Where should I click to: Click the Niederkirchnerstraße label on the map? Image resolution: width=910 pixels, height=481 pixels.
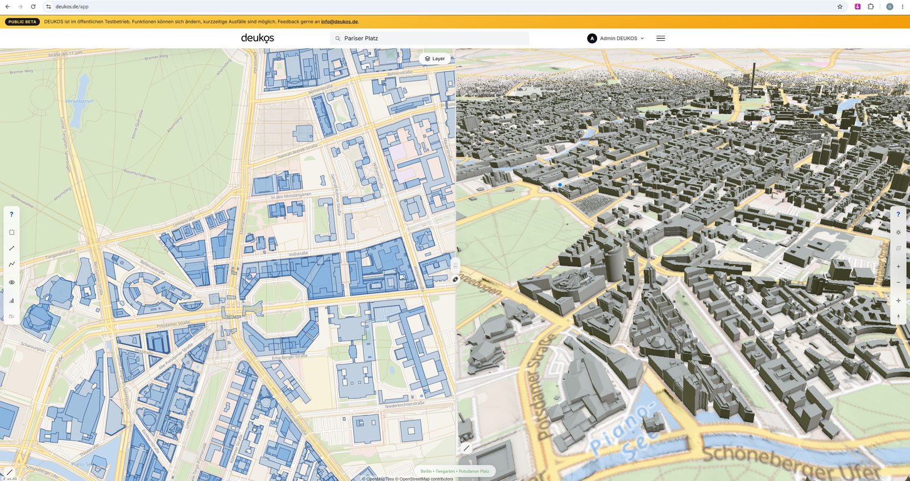[x=405, y=405]
